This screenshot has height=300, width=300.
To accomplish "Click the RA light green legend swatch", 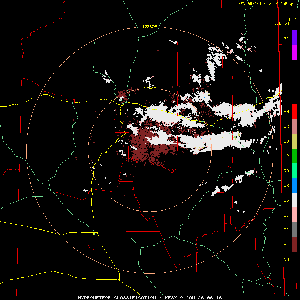I will (x=294, y=171).
